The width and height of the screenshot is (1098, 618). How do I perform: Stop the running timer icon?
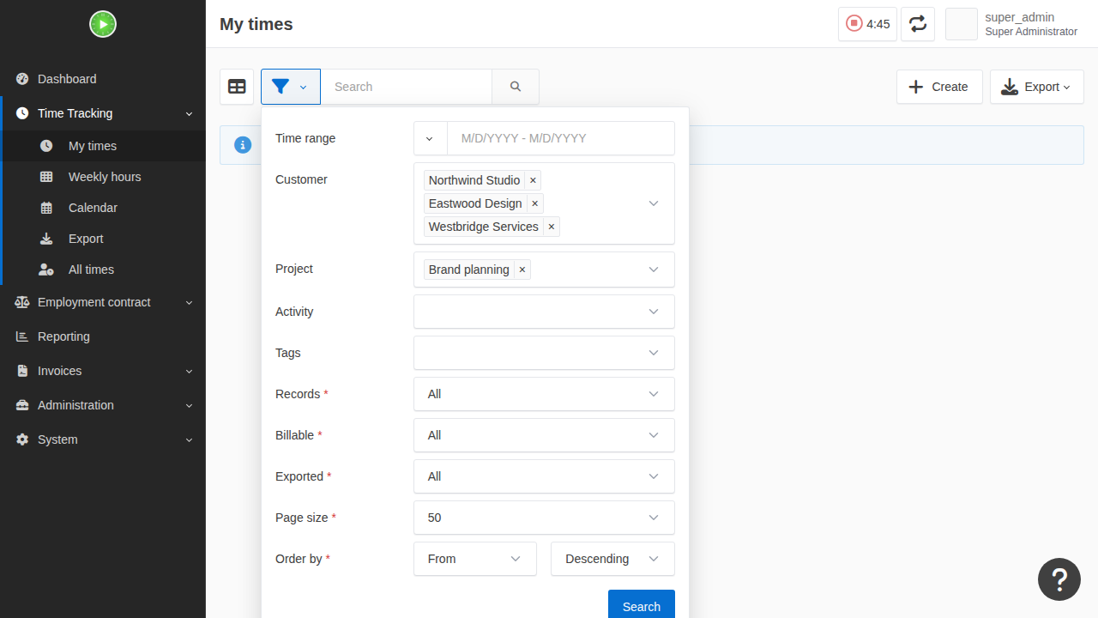[x=854, y=24]
